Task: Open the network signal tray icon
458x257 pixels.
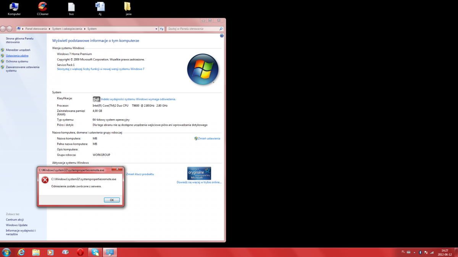Action: click(432, 252)
